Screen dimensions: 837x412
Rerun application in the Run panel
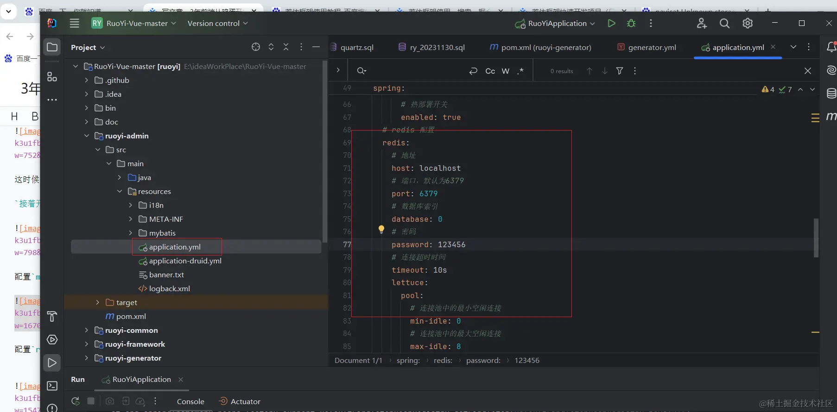(x=76, y=401)
